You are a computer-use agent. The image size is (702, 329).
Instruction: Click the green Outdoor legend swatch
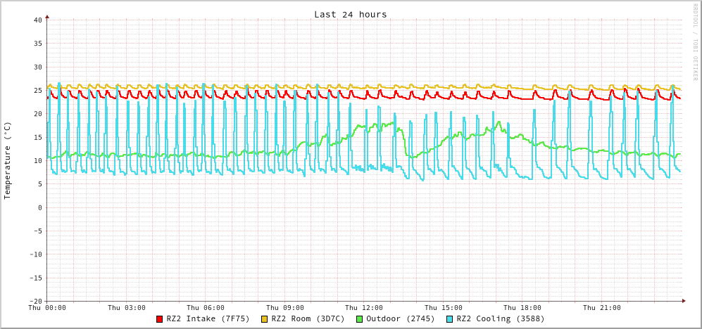coord(359,319)
